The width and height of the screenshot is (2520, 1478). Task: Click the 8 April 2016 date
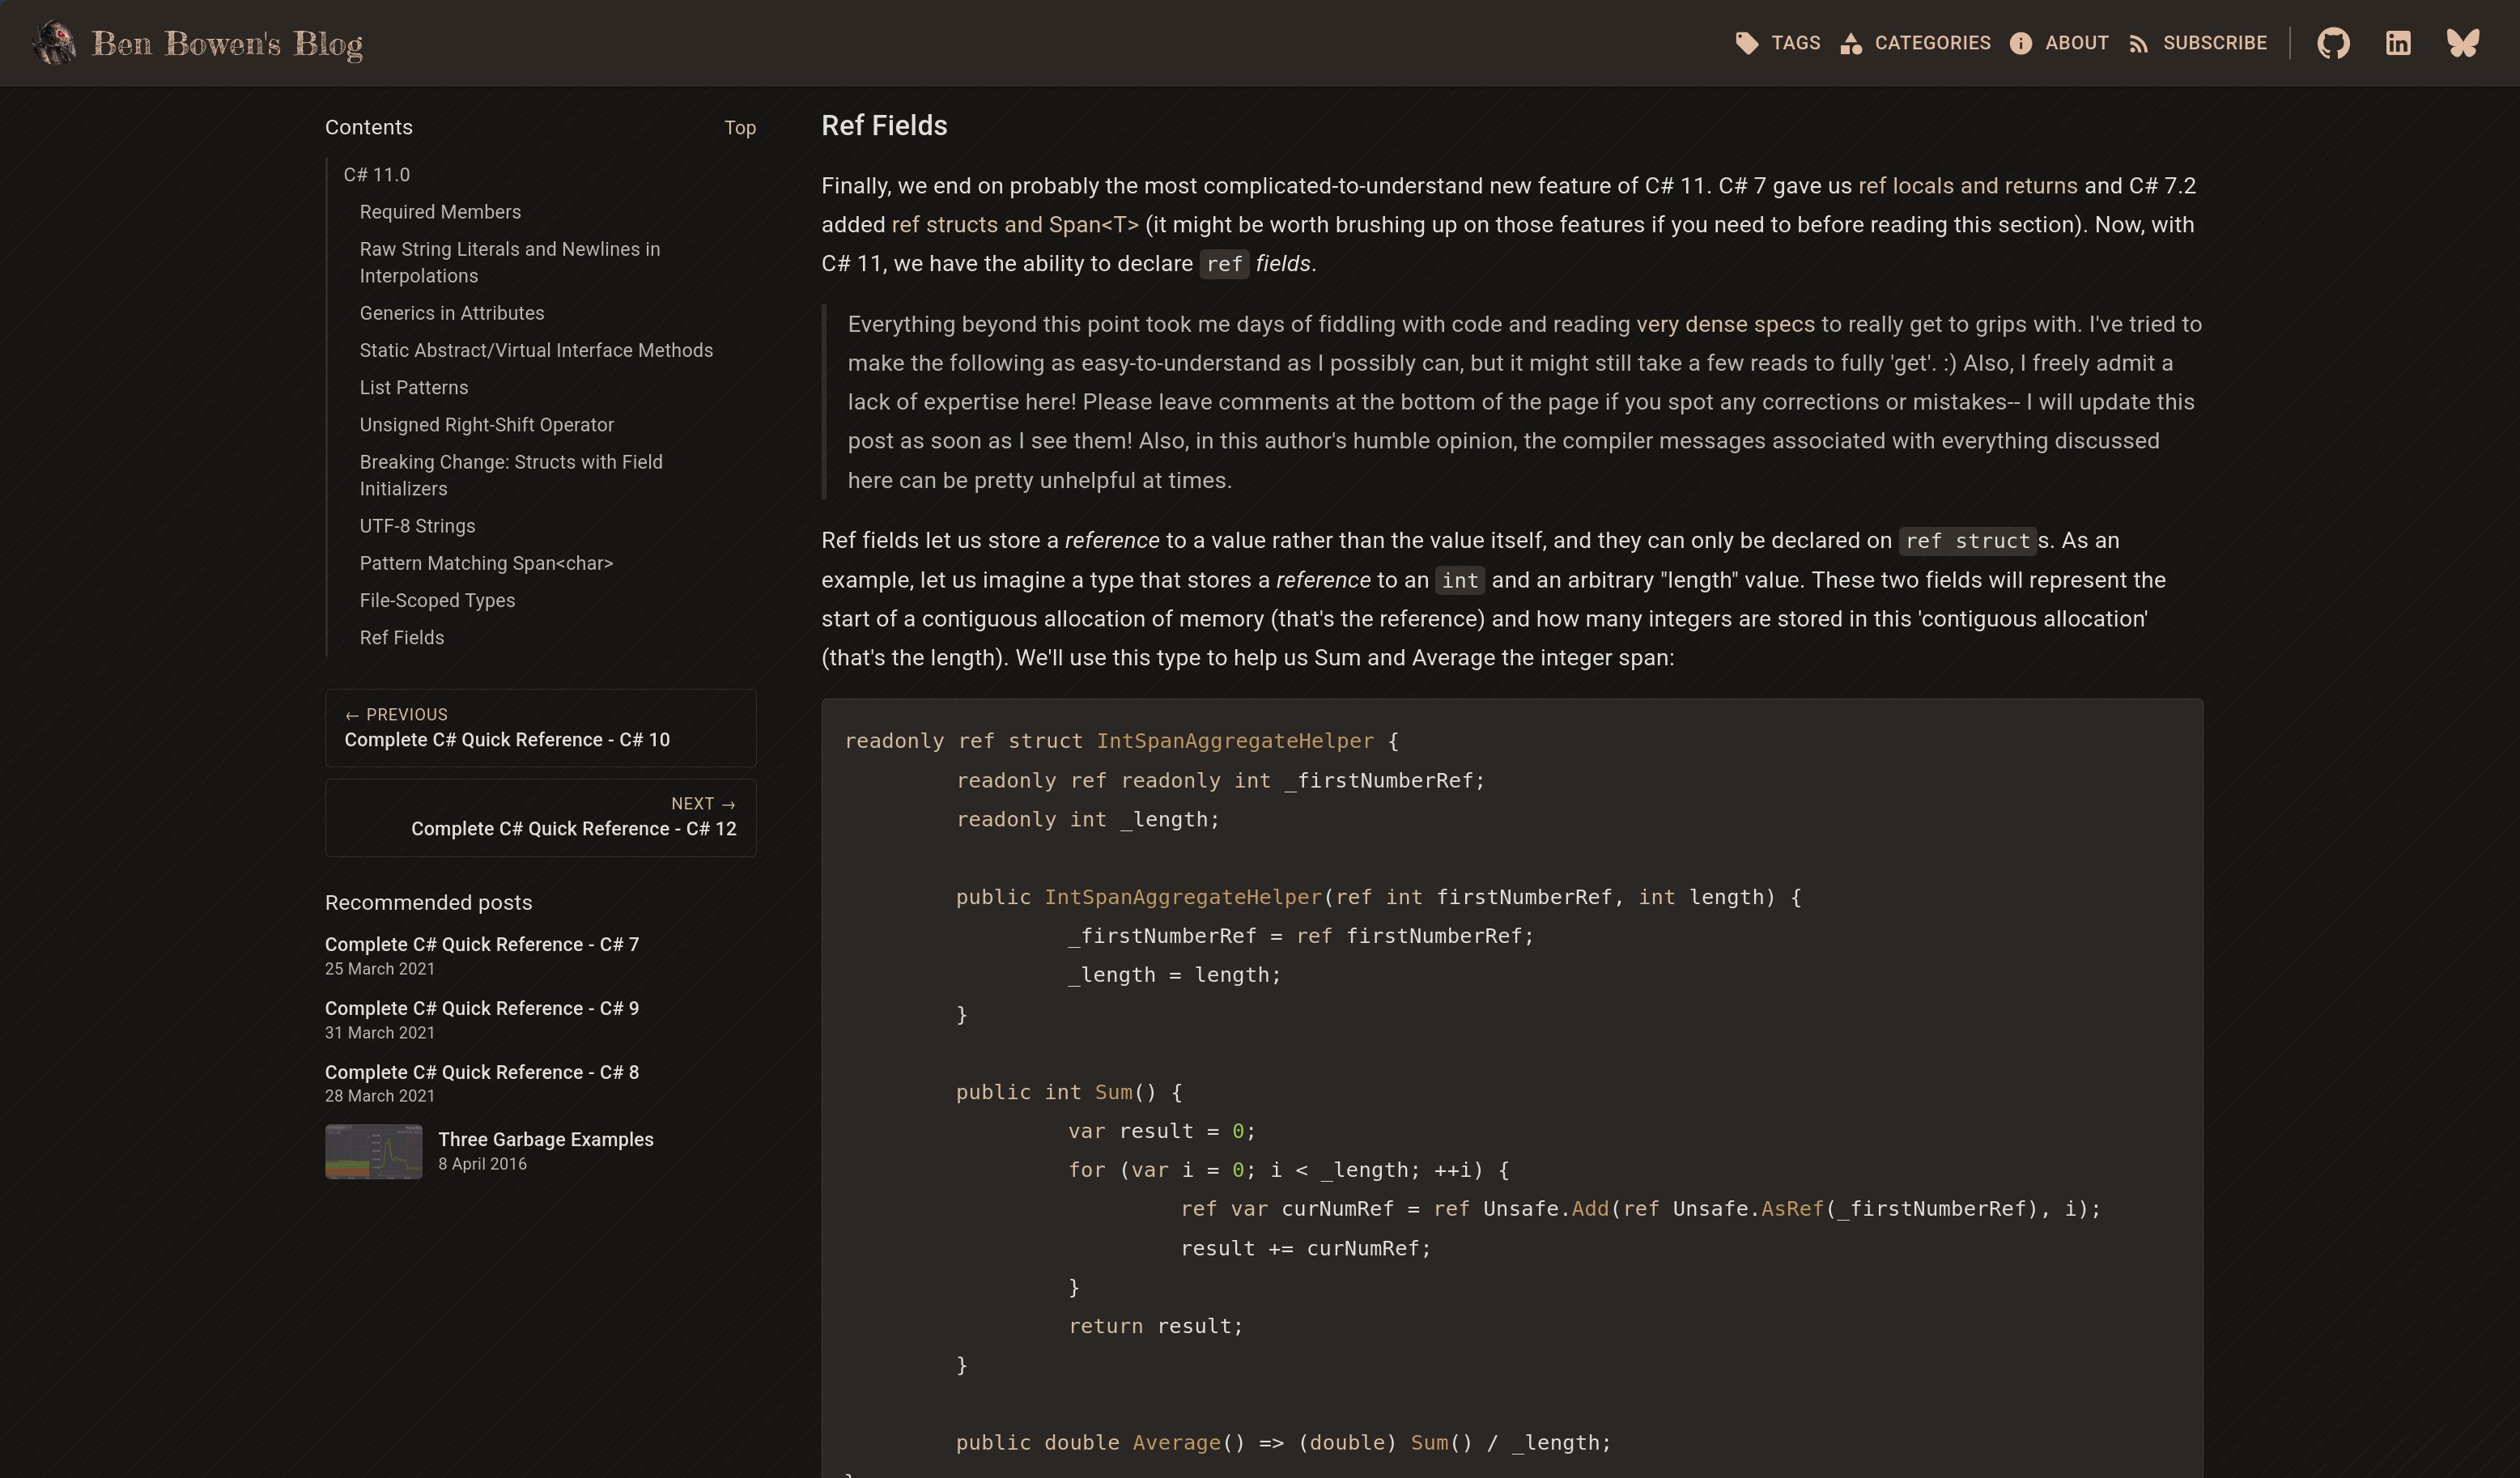click(482, 1163)
